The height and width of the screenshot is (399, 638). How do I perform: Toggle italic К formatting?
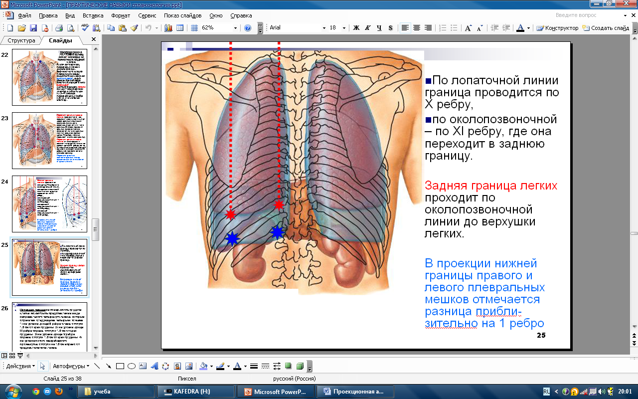tap(368, 28)
